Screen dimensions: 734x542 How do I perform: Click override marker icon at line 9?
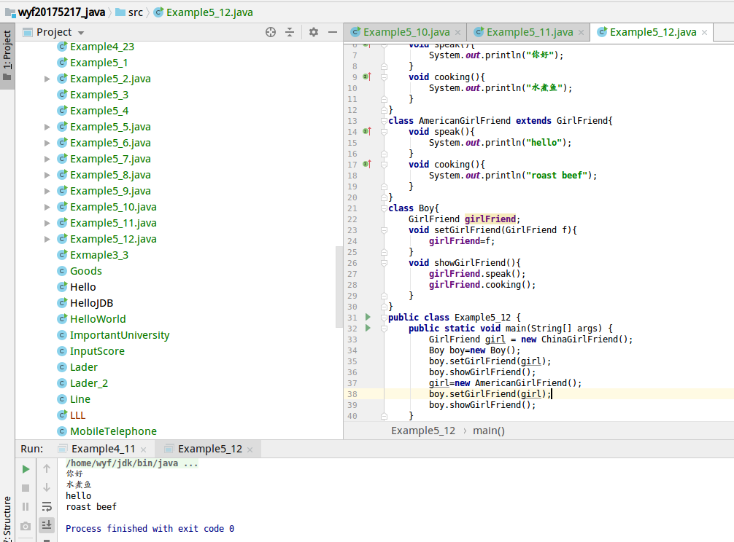tap(367, 76)
